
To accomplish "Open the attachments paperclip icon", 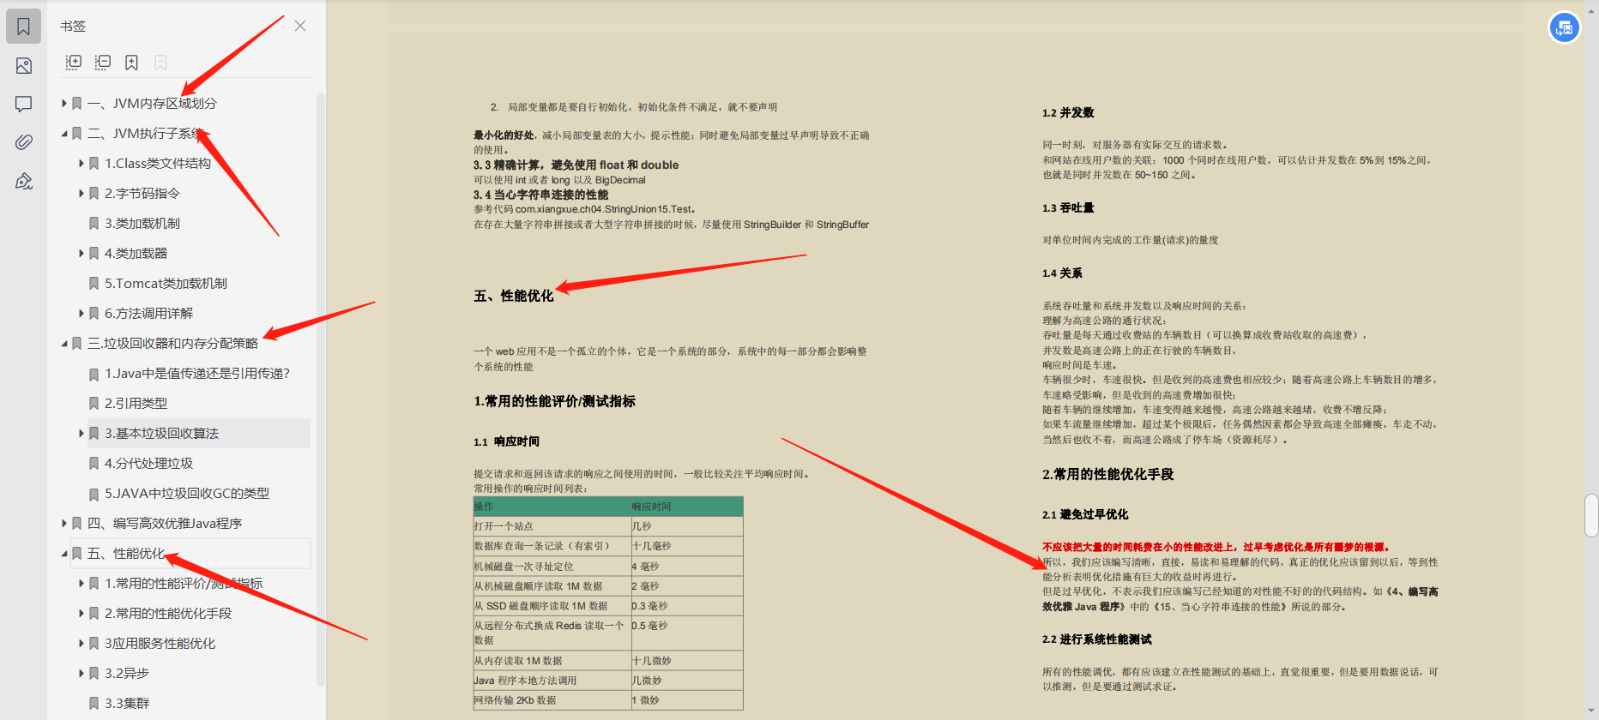I will pyautogui.click(x=23, y=142).
